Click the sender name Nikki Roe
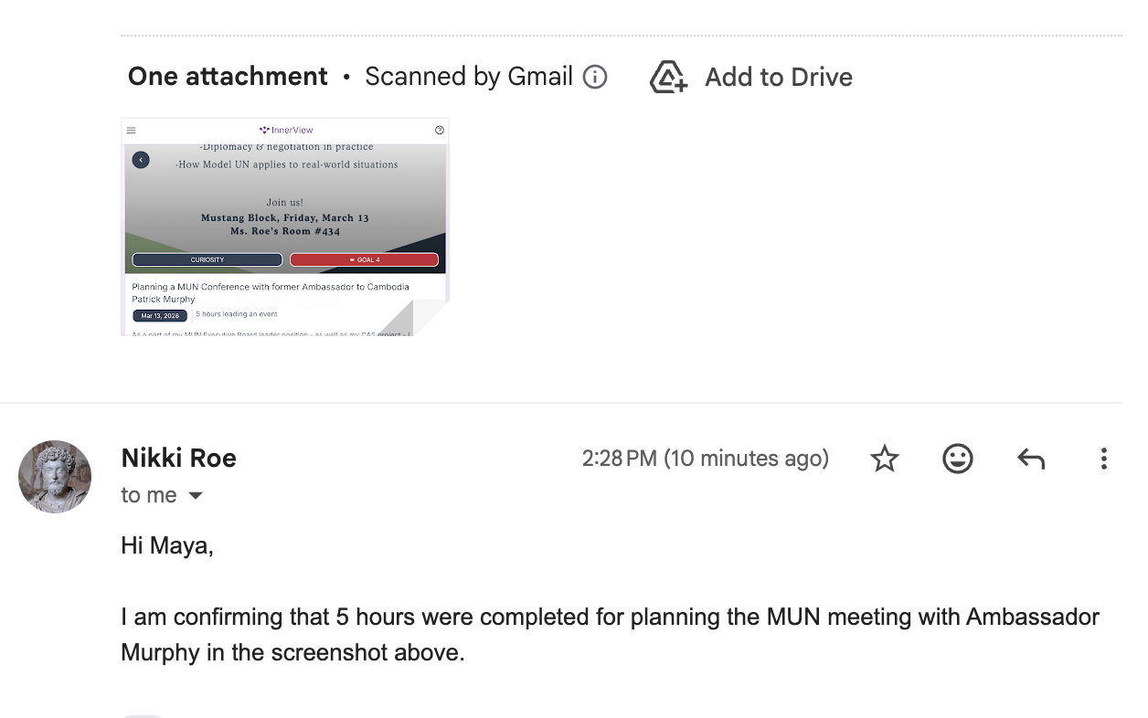 (178, 458)
